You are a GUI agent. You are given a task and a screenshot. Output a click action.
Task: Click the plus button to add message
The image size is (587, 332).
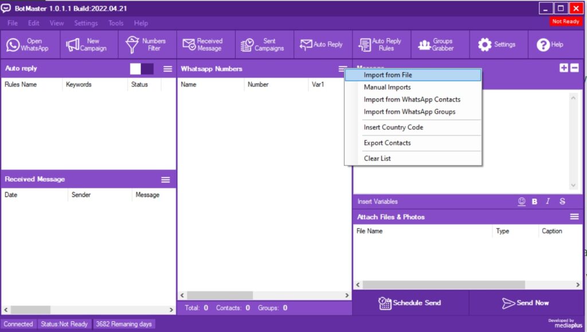pos(564,68)
